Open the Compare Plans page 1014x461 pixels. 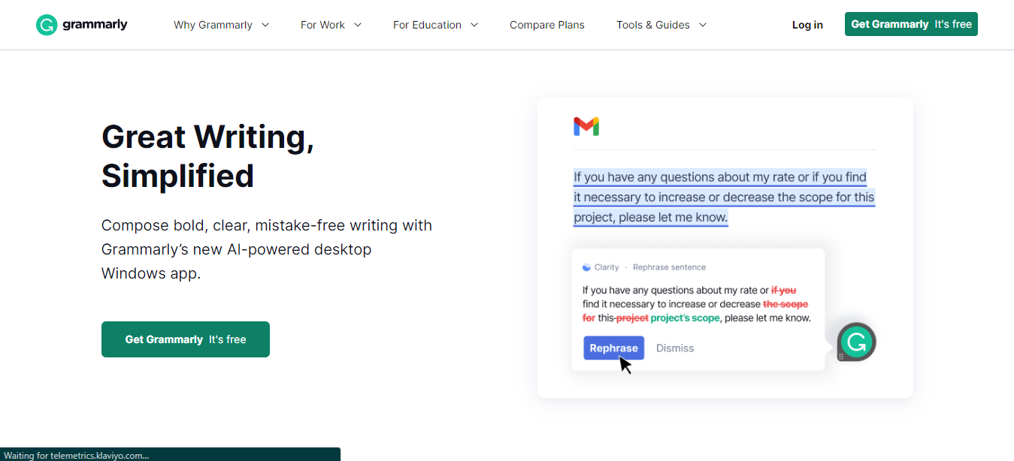pyautogui.click(x=547, y=25)
